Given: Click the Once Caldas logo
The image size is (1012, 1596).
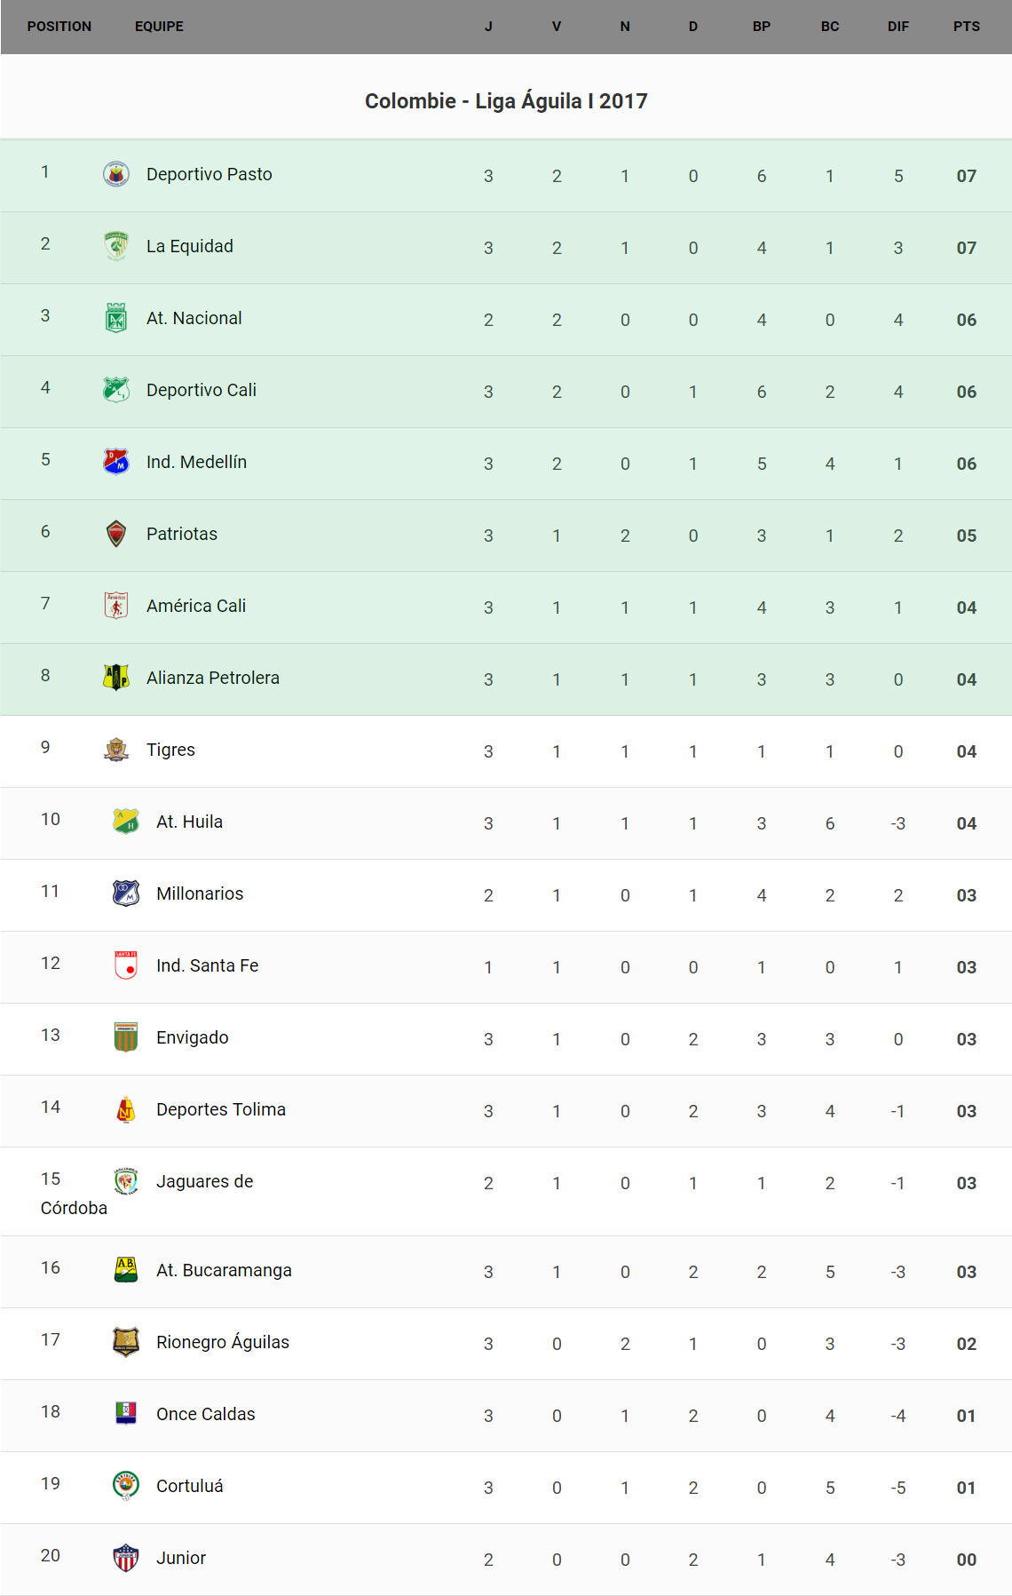Looking at the screenshot, I should coord(126,1414).
